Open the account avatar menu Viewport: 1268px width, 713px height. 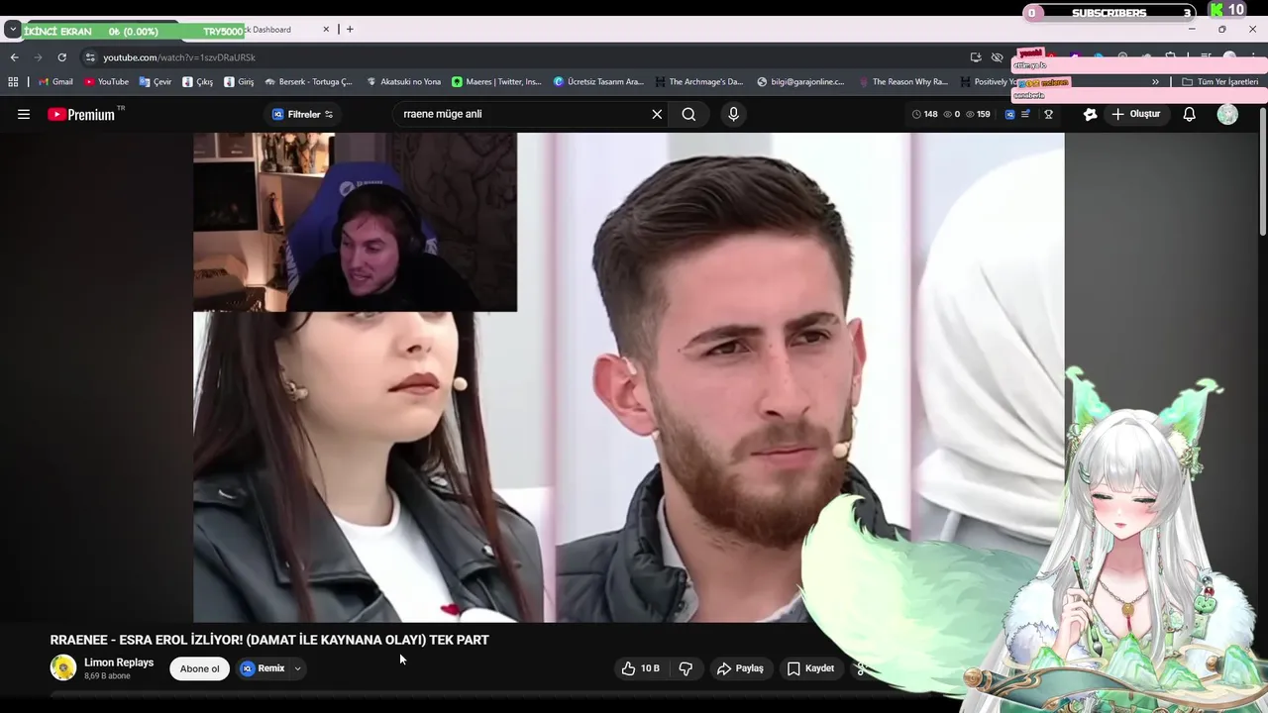click(1227, 114)
